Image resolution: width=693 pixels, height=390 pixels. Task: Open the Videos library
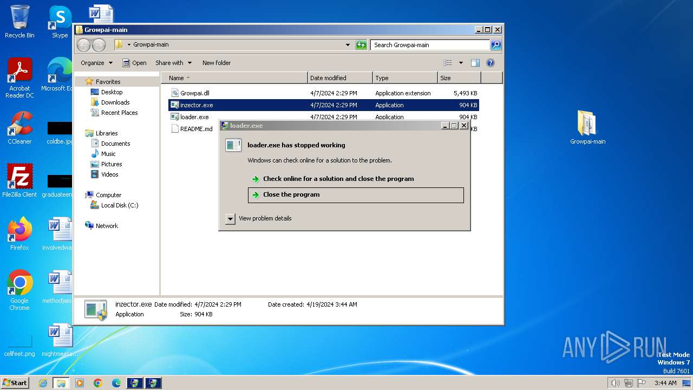(109, 174)
